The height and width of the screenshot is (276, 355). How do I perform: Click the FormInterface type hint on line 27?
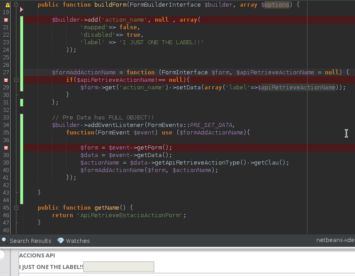(x=185, y=73)
